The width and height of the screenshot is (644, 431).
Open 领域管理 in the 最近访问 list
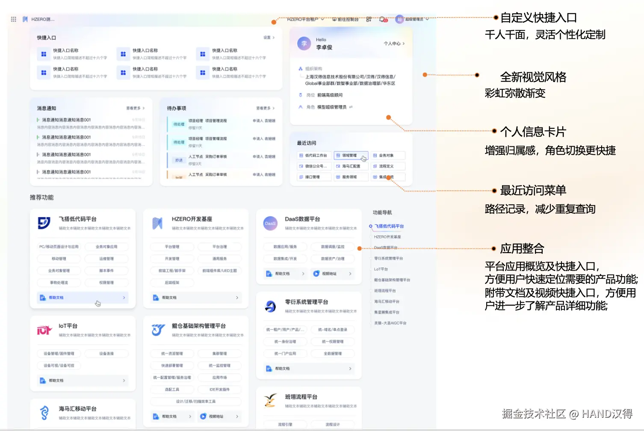[351, 156]
